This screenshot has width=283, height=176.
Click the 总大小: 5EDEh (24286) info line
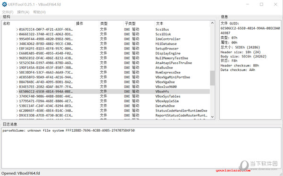coord(240,47)
